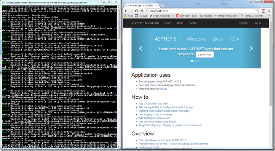275x151 pixels.
Task: Open the Contact nav menu item
Action: pos(193,23)
